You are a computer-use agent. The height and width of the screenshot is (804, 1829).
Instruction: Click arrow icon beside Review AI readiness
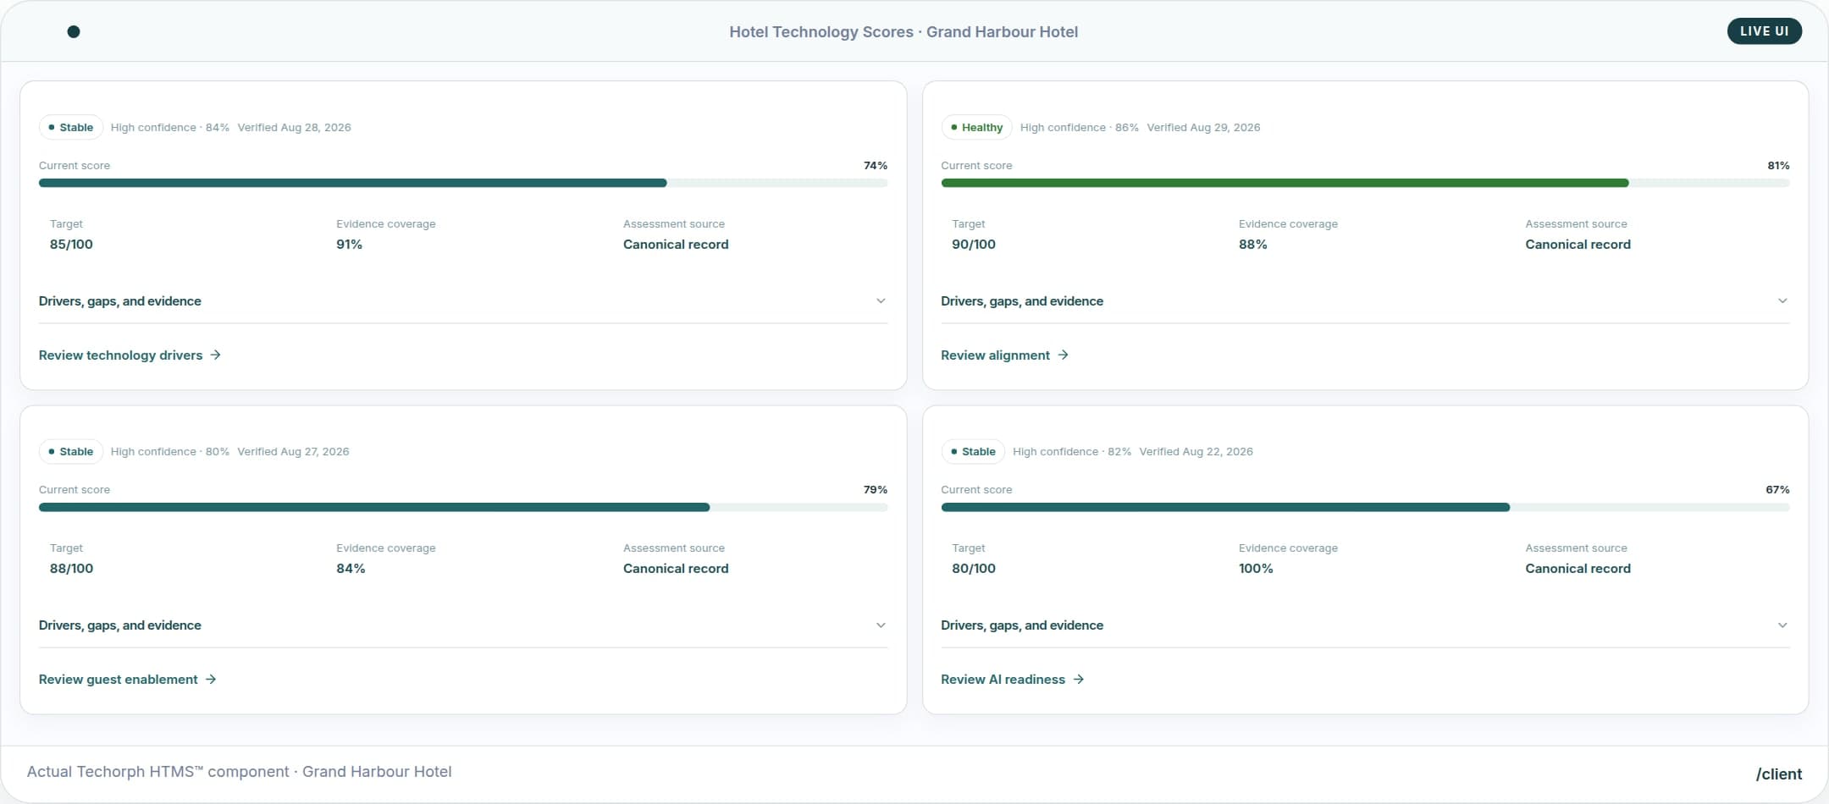pos(1078,680)
